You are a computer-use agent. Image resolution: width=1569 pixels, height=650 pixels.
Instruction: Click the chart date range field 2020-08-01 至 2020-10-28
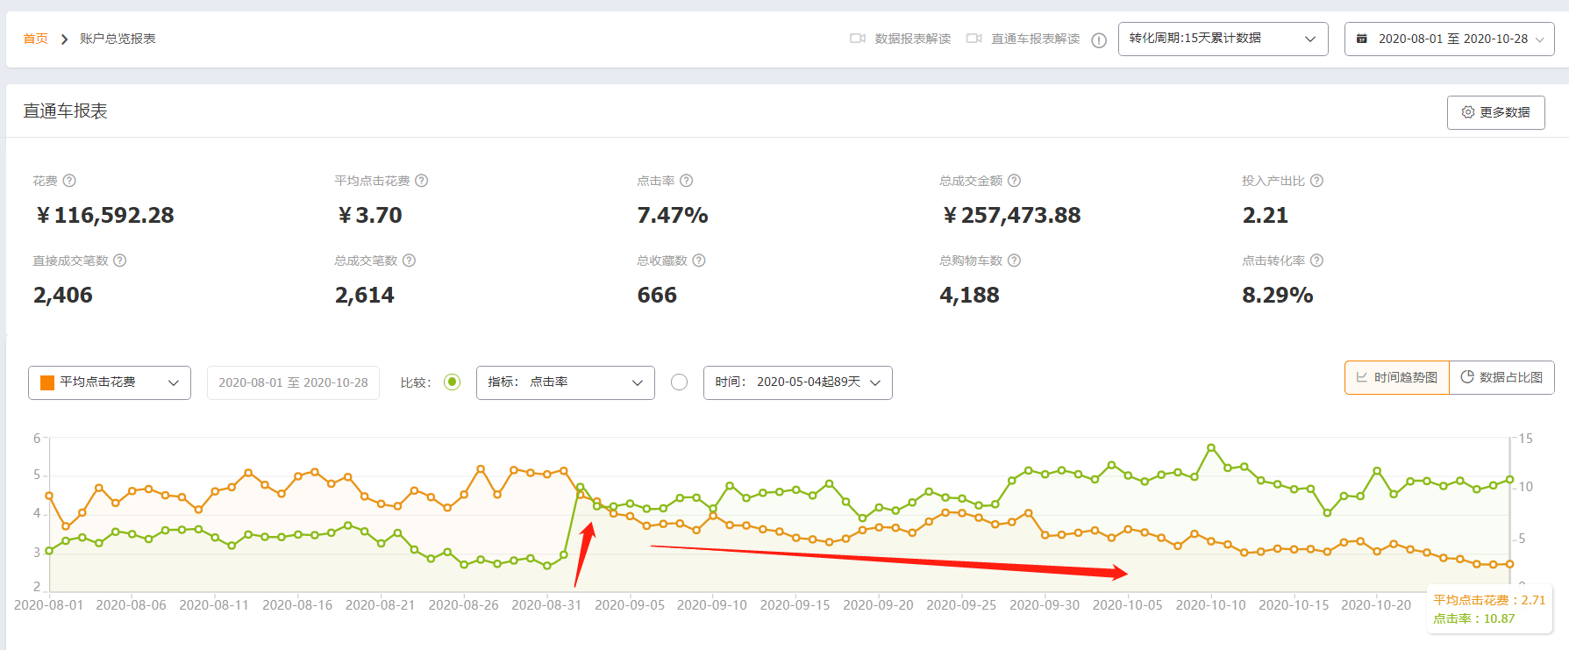pos(293,382)
